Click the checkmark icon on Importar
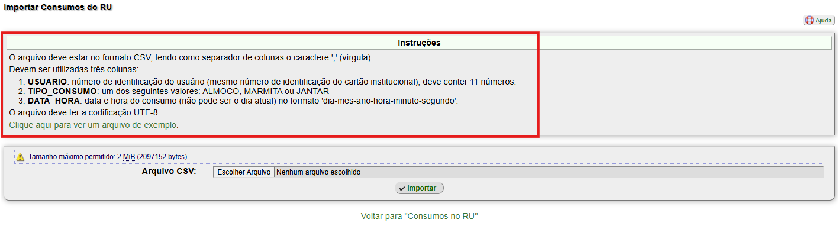 click(402, 188)
